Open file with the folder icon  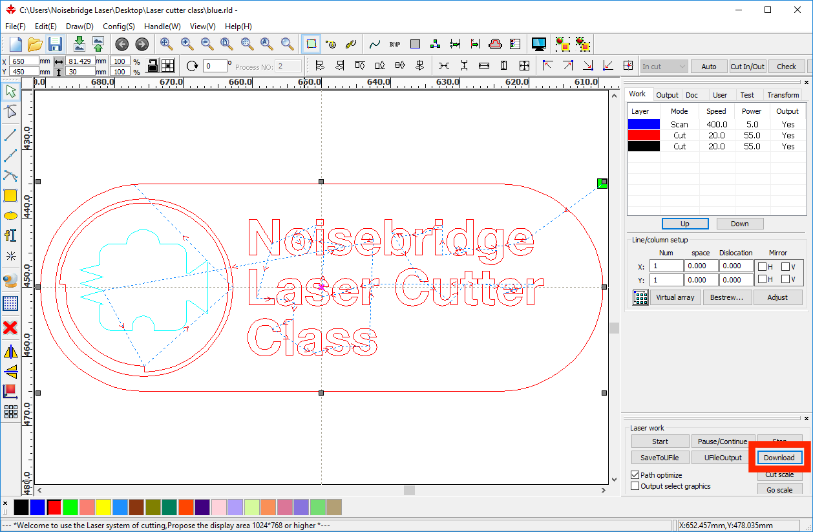coord(35,44)
